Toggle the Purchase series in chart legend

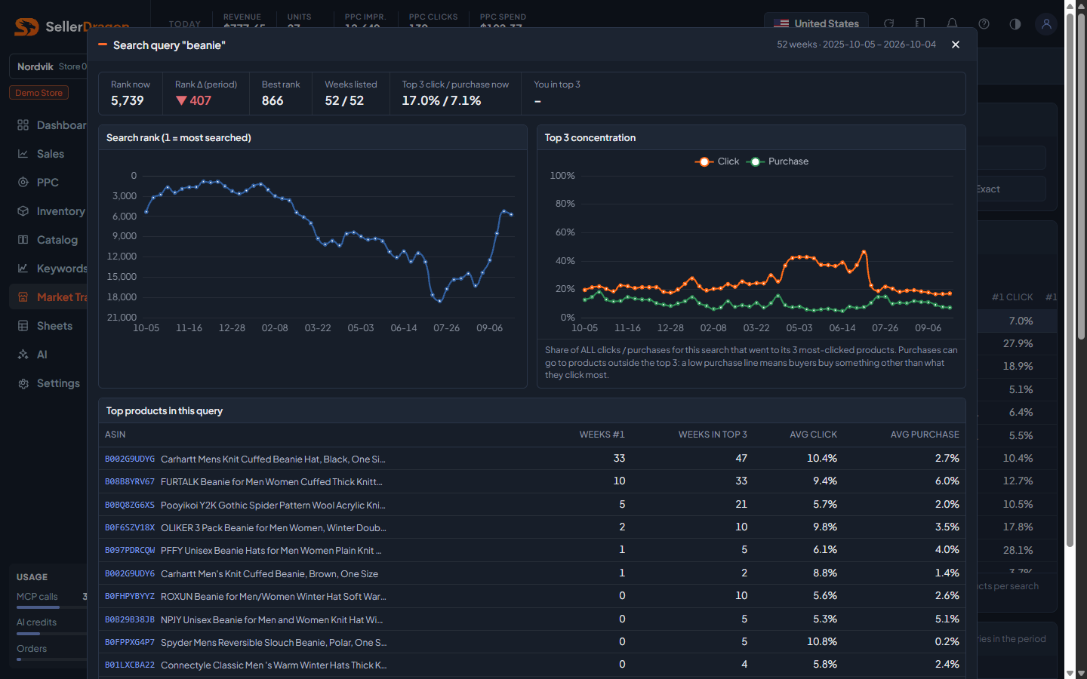[x=778, y=161]
